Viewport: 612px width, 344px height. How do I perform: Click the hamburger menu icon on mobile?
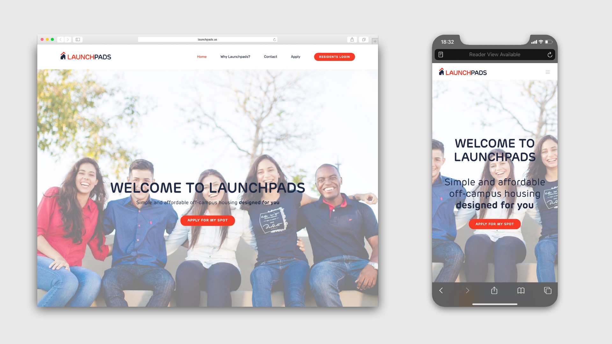[548, 72]
